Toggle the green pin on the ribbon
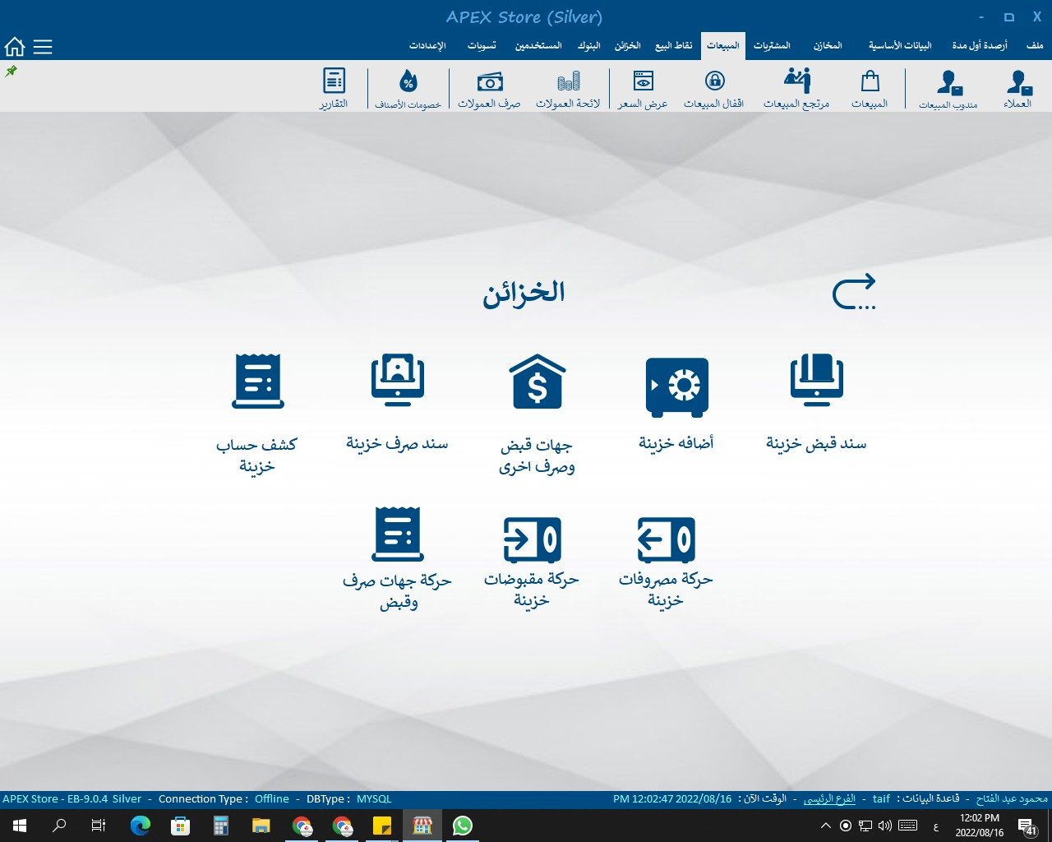 coord(12,72)
